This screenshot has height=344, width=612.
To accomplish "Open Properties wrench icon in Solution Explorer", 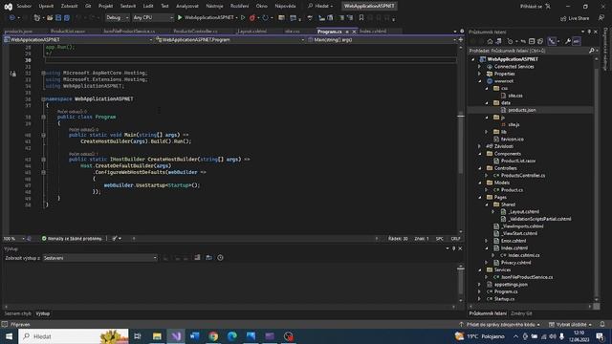I will click(x=568, y=41).
